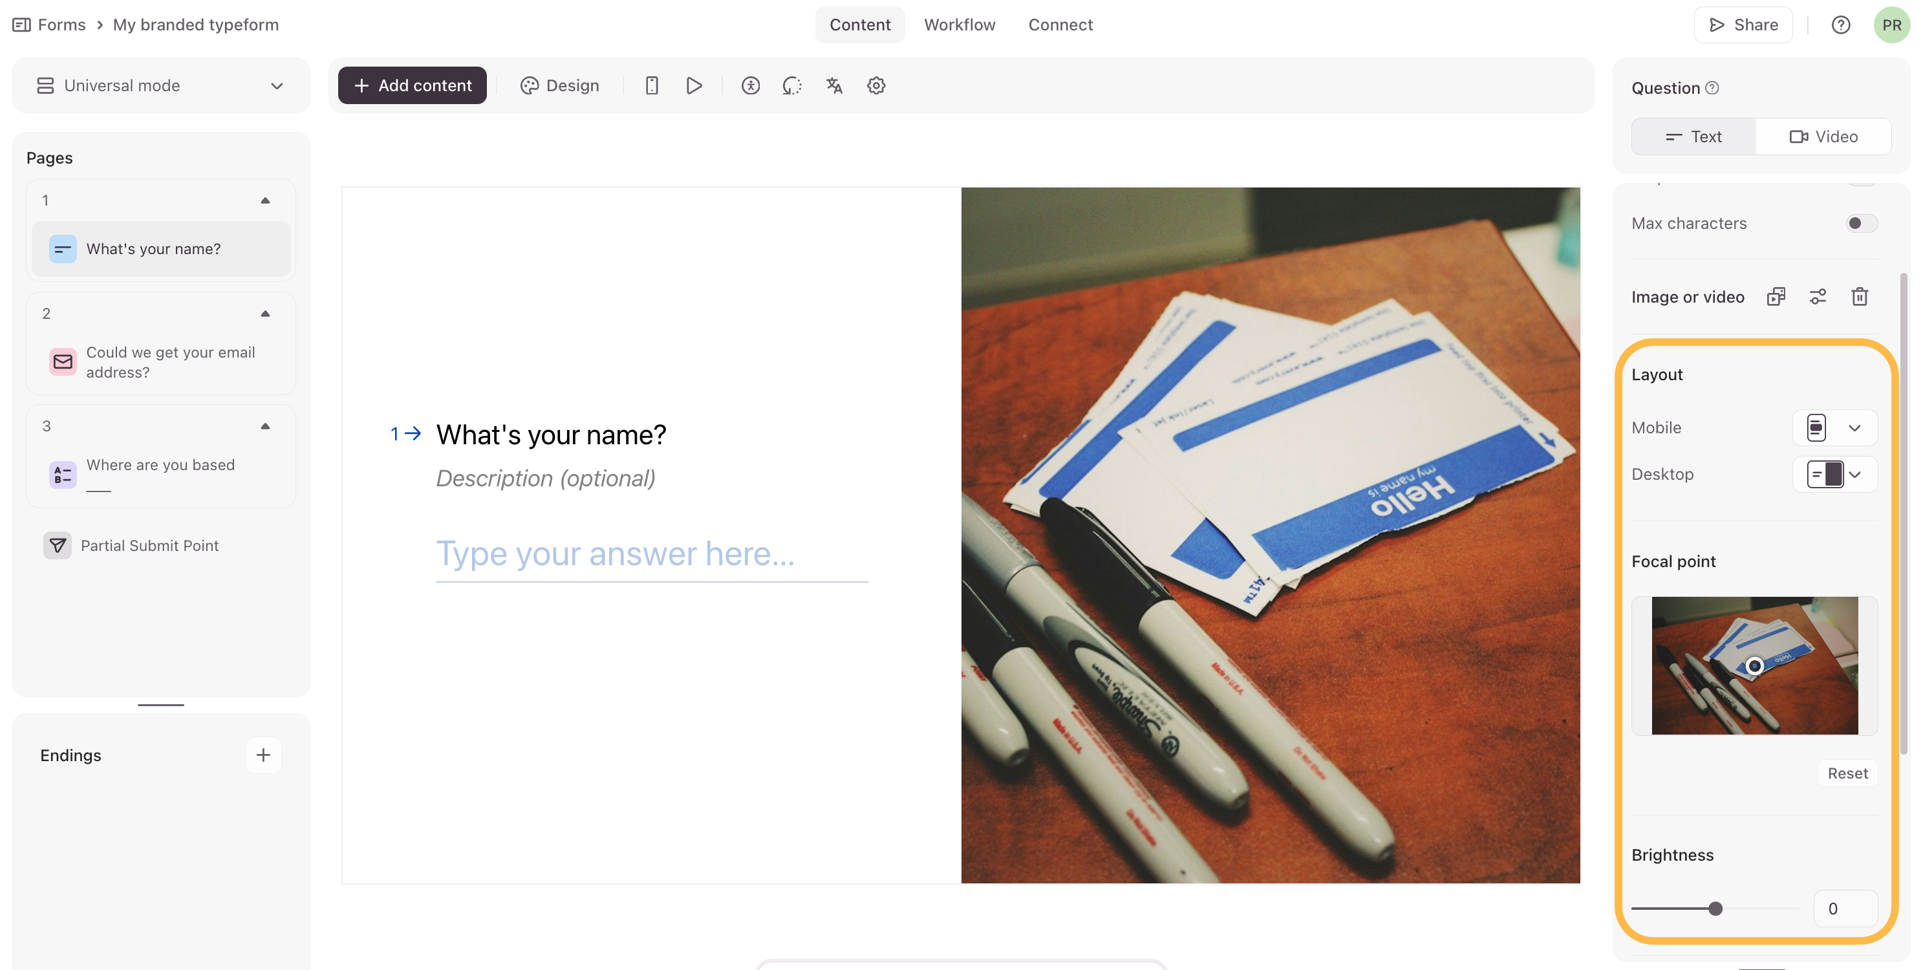Click the play preview icon
The image size is (1923, 970).
tap(694, 85)
